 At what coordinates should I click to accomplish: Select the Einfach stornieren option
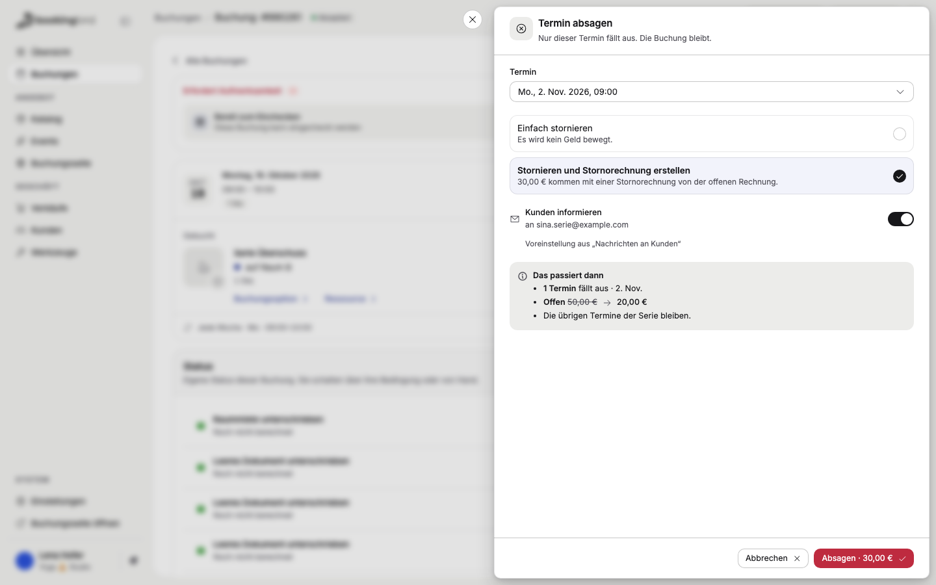(x=711, y=133)
